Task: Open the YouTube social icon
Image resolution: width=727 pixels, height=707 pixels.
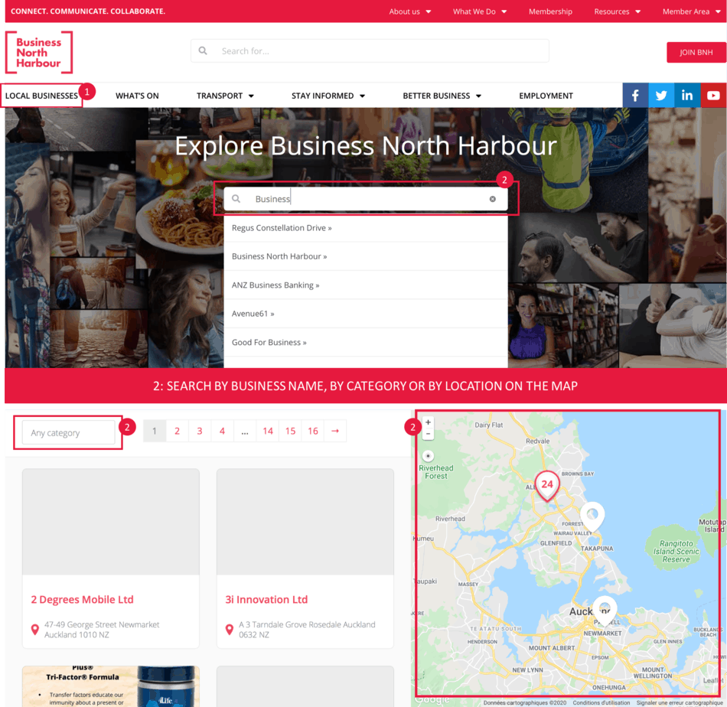Action: point(713,96)
